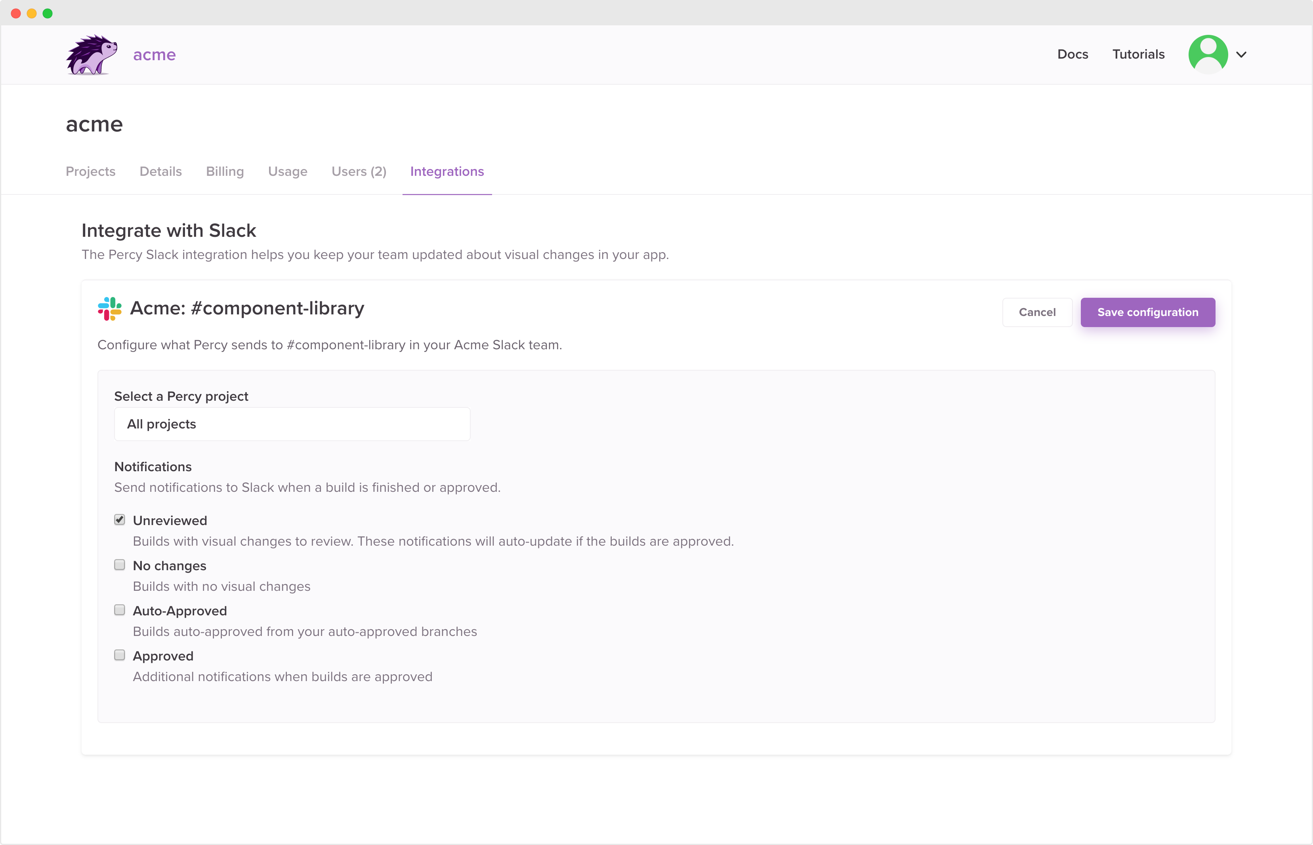1313x845 pixels.
Task: Enable the Auto-Approved checkbox
Action: click(120, 610)
